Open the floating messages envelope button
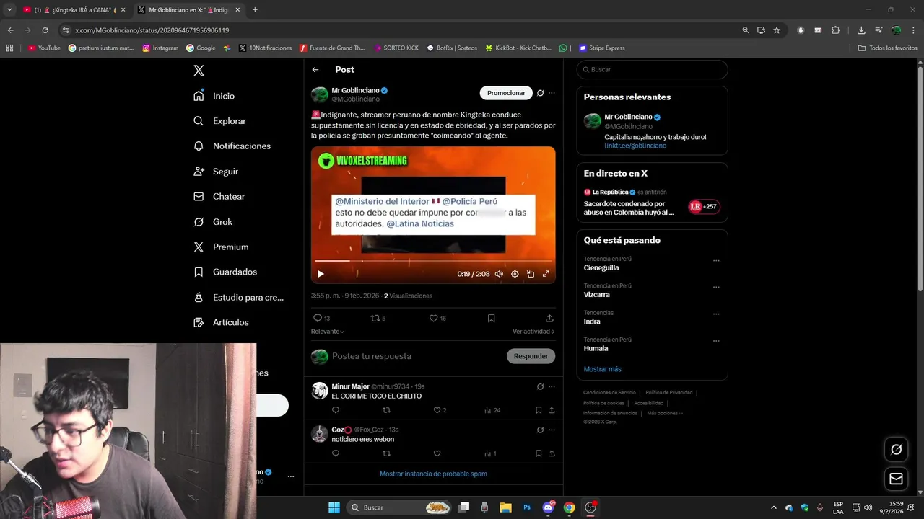The height and width of the screenshot is (519, 924). point(896,479)
